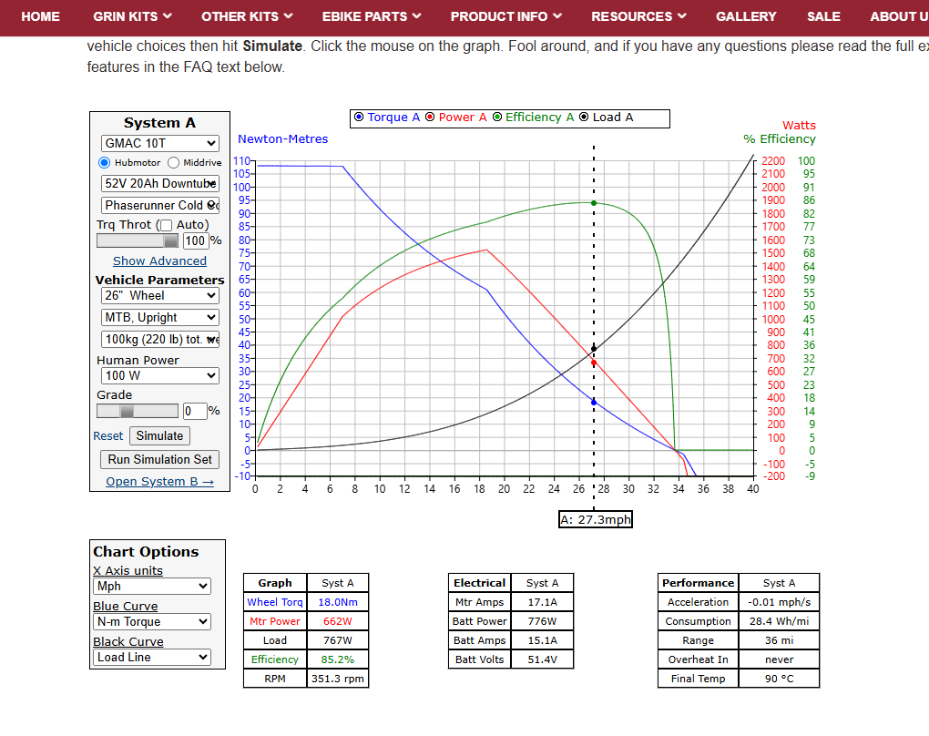Open the N-m Torque Blue Curve dropdown
Image resolution: width=929 pixels, height=736 pixels.
tap(152, 621)
